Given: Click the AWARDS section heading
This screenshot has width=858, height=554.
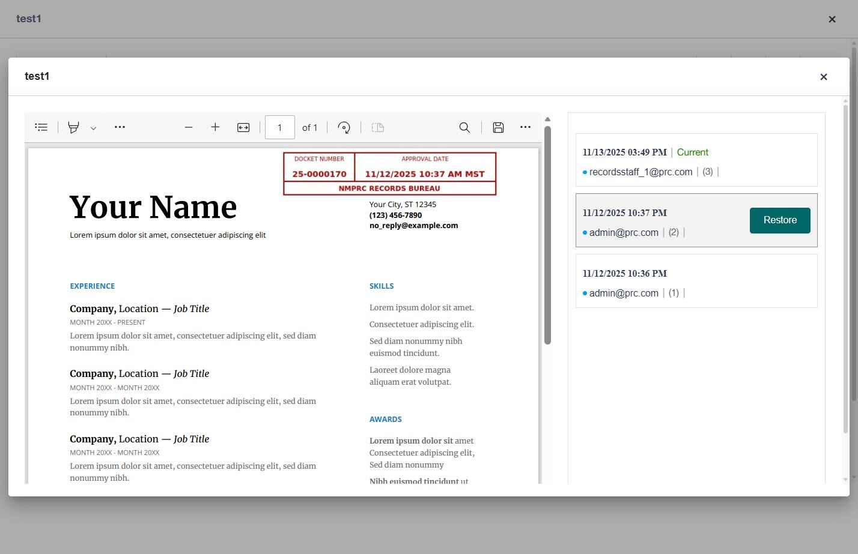Looking at the screenshot, I should 386,420.
